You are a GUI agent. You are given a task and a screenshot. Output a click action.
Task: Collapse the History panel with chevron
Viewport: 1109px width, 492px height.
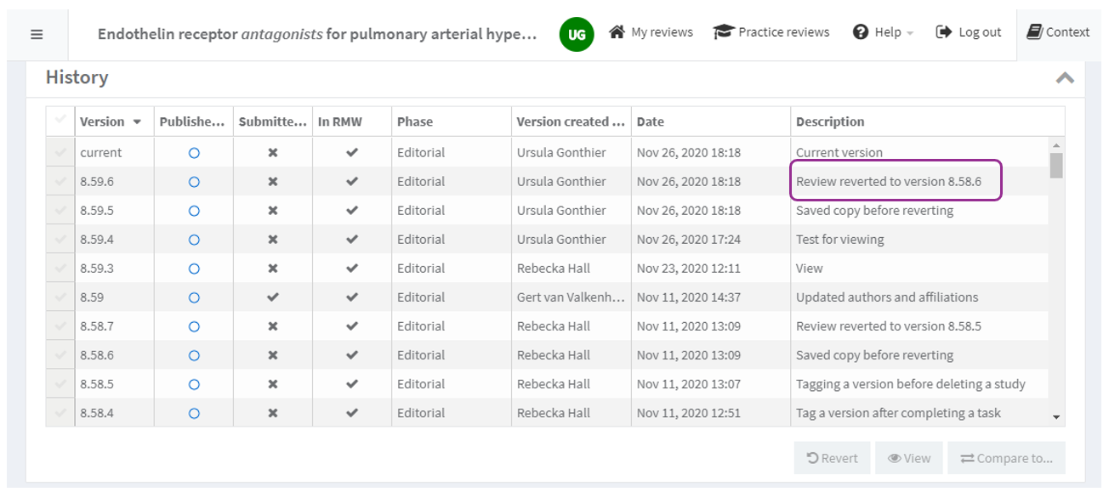pos(1064,78)
